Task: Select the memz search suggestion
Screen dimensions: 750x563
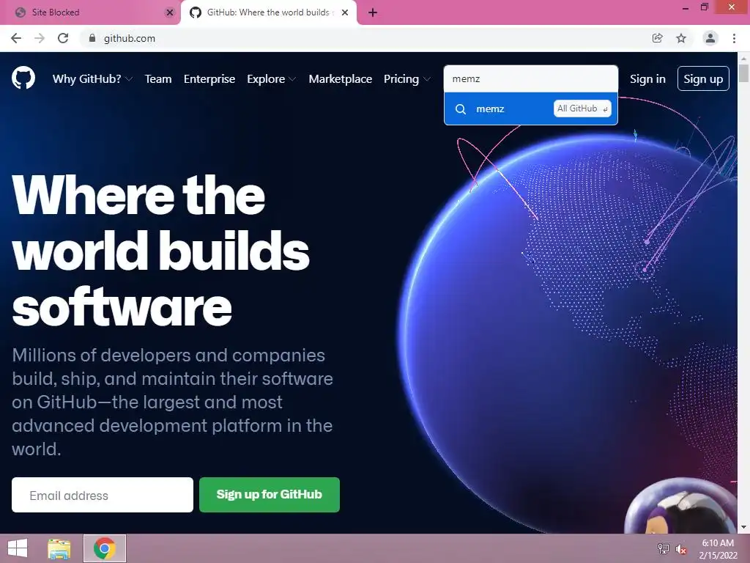Action: click(530, 108)
